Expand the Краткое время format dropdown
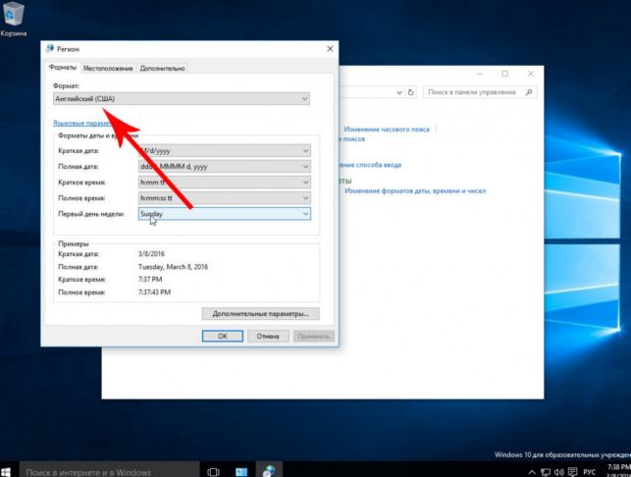The height and width of the screenshot is (477, 631). point(225,182)
